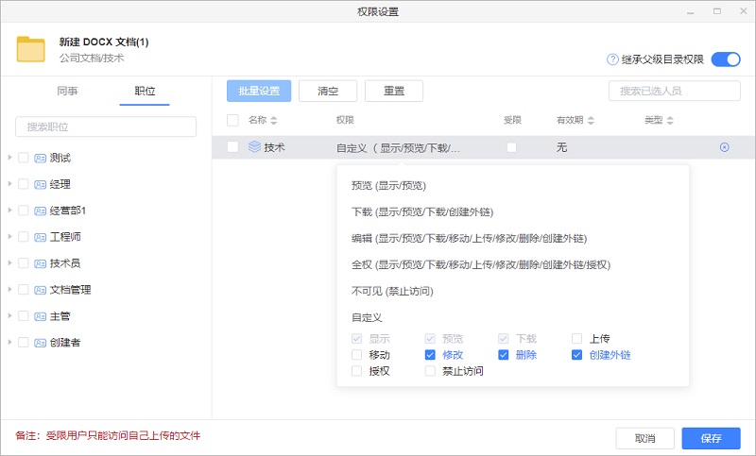Select the 技术 row checkbox

[x=232, y=147]
